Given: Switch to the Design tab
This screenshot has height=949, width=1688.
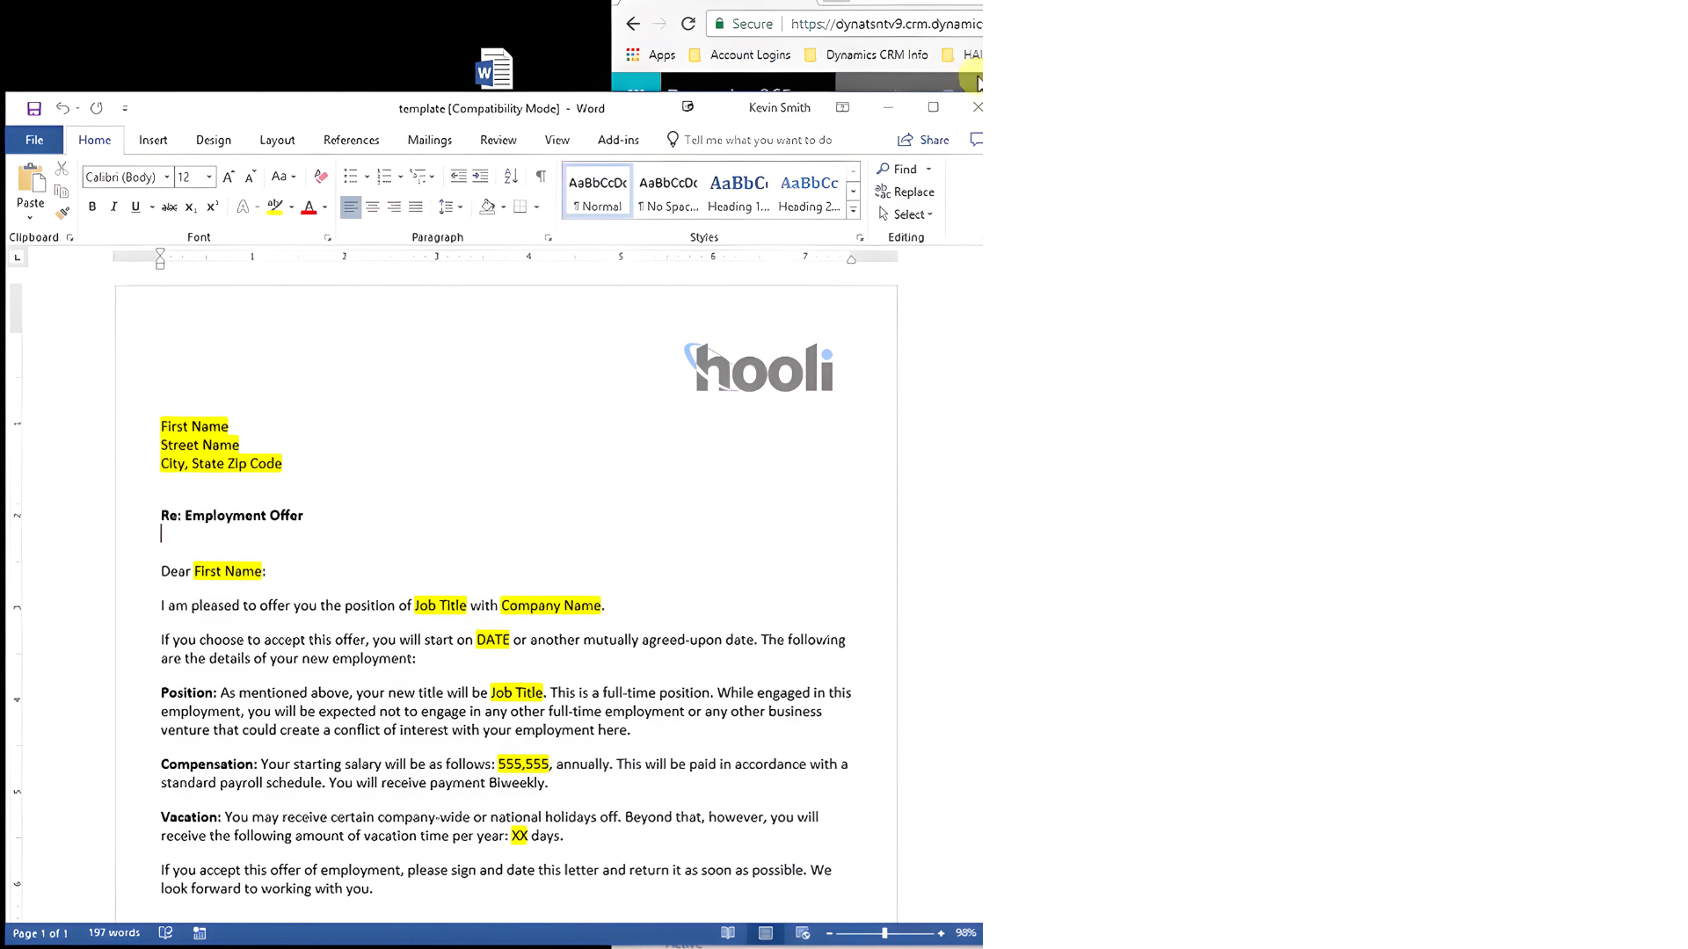Looking at the screenshot, I should pos(214,140).
